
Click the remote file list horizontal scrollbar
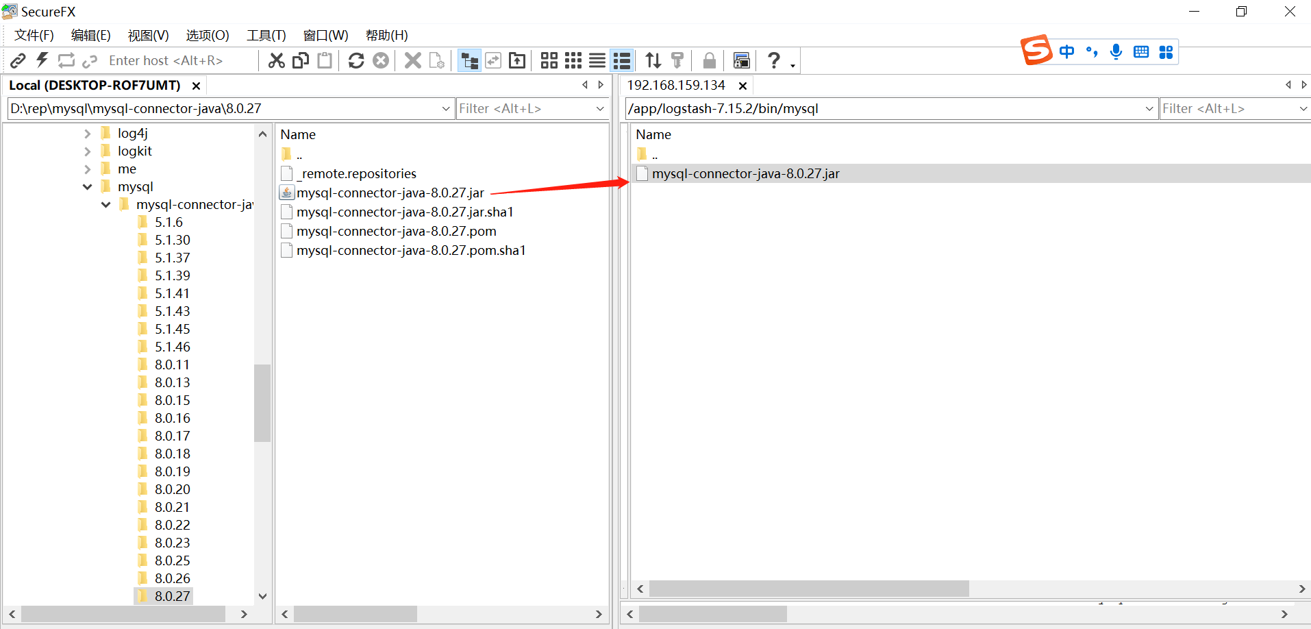pyautogui.click(x=809, y=589)
